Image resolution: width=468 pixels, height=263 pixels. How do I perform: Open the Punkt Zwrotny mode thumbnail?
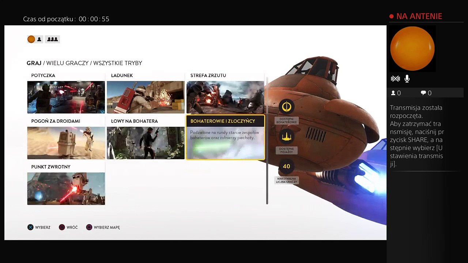point(66,188)
